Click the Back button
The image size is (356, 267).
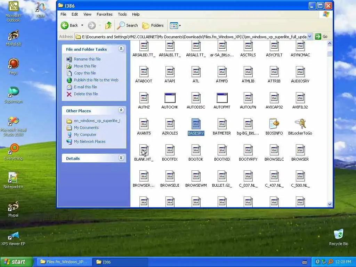point(70,25)
